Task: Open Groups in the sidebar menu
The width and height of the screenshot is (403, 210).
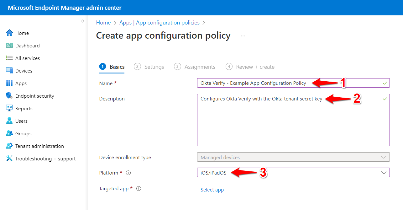Action: pyautogui.click(x=24, y=133)
